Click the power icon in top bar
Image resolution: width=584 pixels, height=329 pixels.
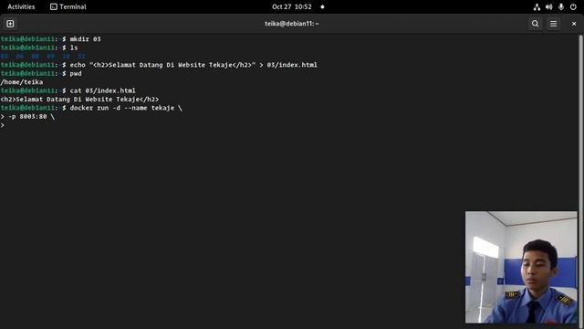pyautogui.click(x=573, y=6)
